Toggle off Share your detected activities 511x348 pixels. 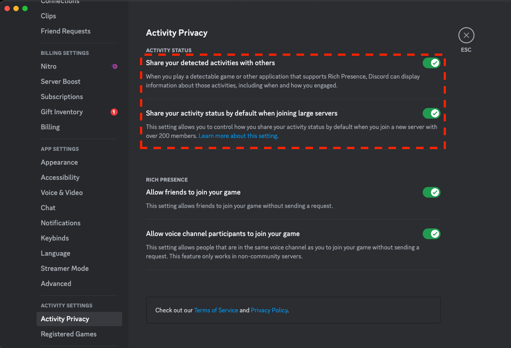tap(431, 63)
